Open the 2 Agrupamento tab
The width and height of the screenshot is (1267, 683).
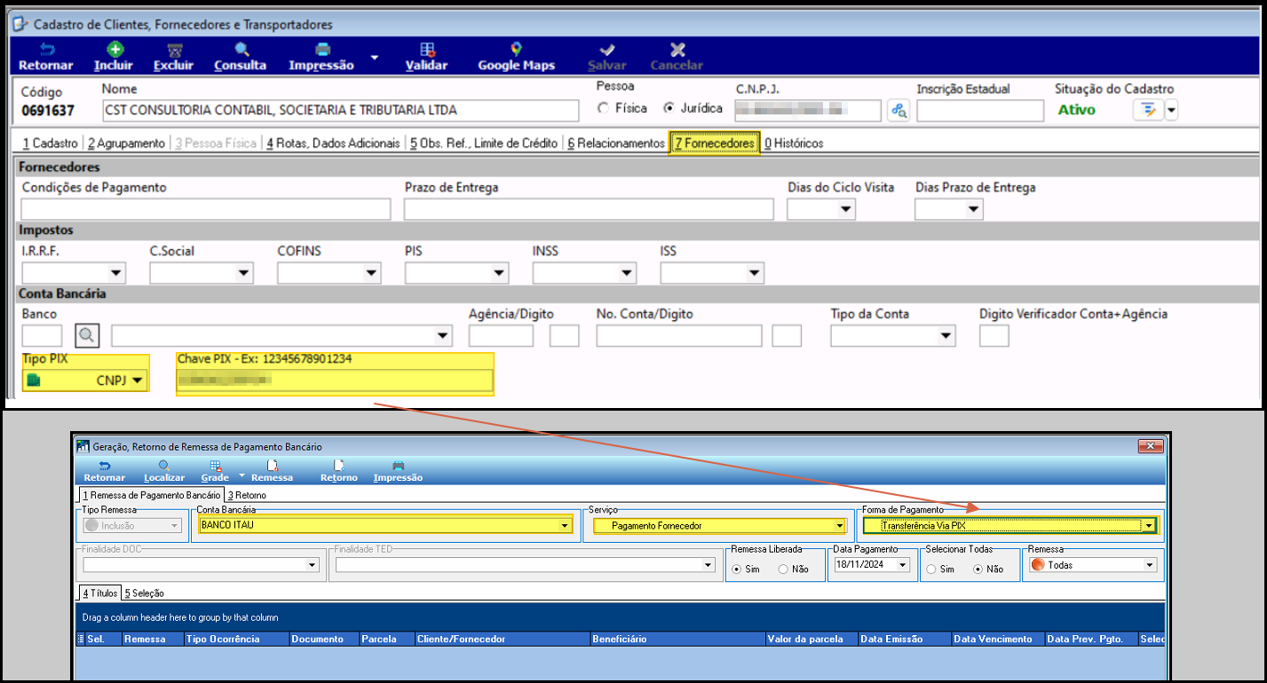click(126, 143)
